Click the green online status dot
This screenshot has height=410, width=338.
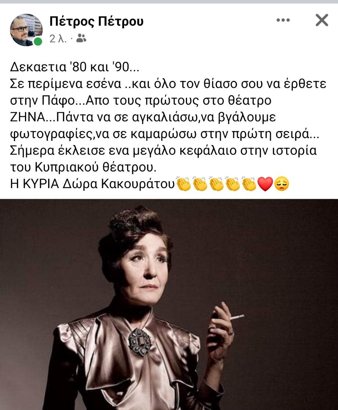click(38, 41)
